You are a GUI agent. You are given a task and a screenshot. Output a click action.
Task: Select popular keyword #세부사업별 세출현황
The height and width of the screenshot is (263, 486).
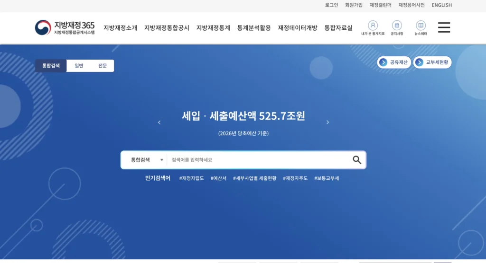pos(254,178)
